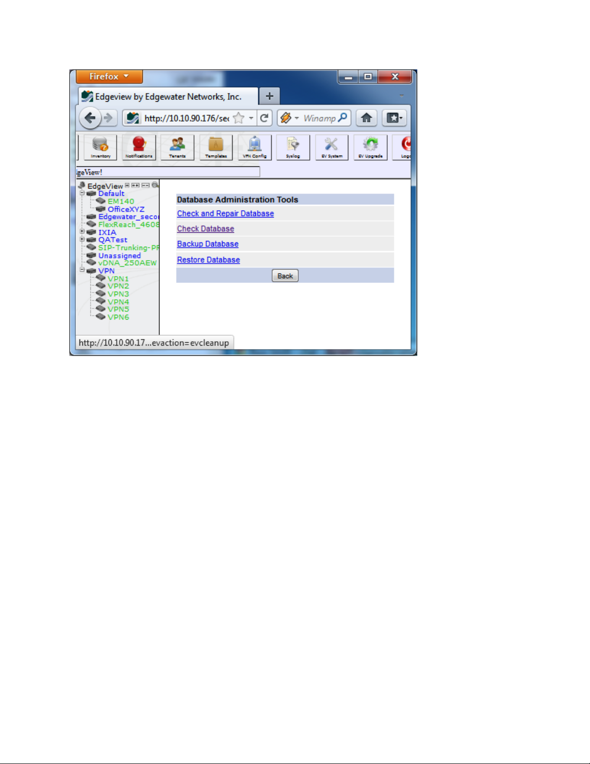Screen dimensions: 590x764
Task: Open the URL history dropdown arrow
Action: [251, 118]
